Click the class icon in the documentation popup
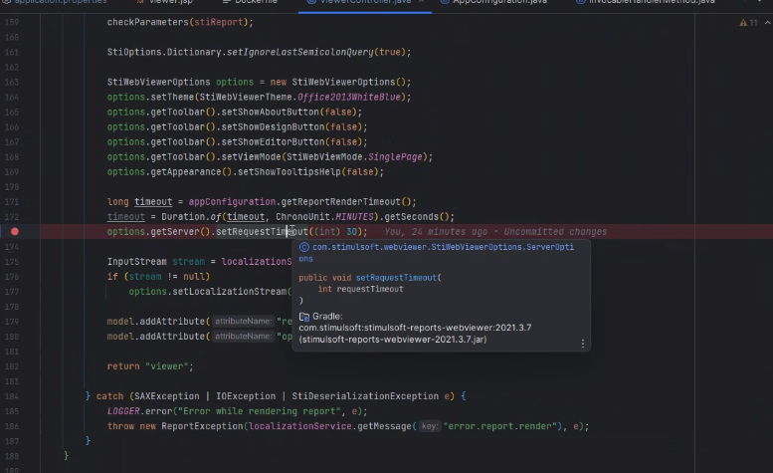The image size is (773, 473). (x=304, y=247)
